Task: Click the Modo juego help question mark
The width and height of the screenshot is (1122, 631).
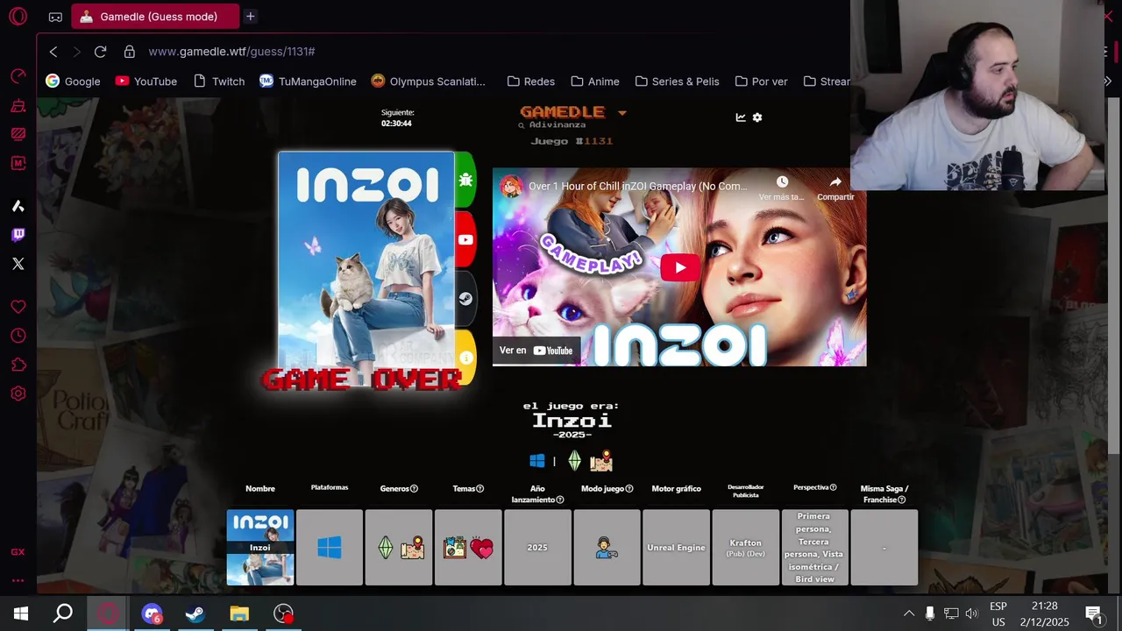Action: point(629,489)
